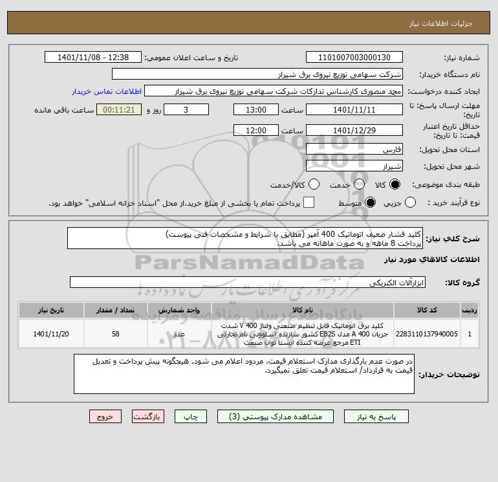Click the goods group field ابزارآلات الکتریکی
This screenshot has height=482, width=498.
[x=248, y=282]
